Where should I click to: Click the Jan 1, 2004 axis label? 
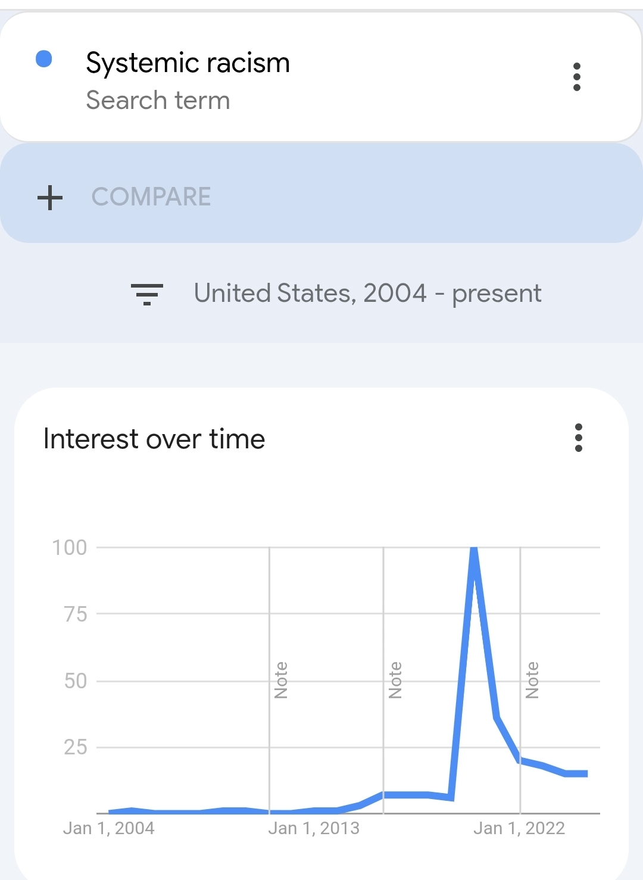pyautogui.click(x=108, y=828)
